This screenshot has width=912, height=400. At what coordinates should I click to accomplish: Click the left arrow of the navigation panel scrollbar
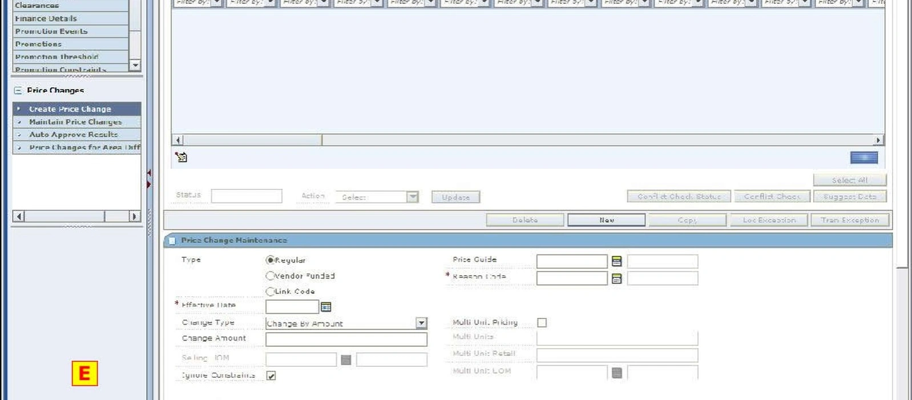coord(19,216)
